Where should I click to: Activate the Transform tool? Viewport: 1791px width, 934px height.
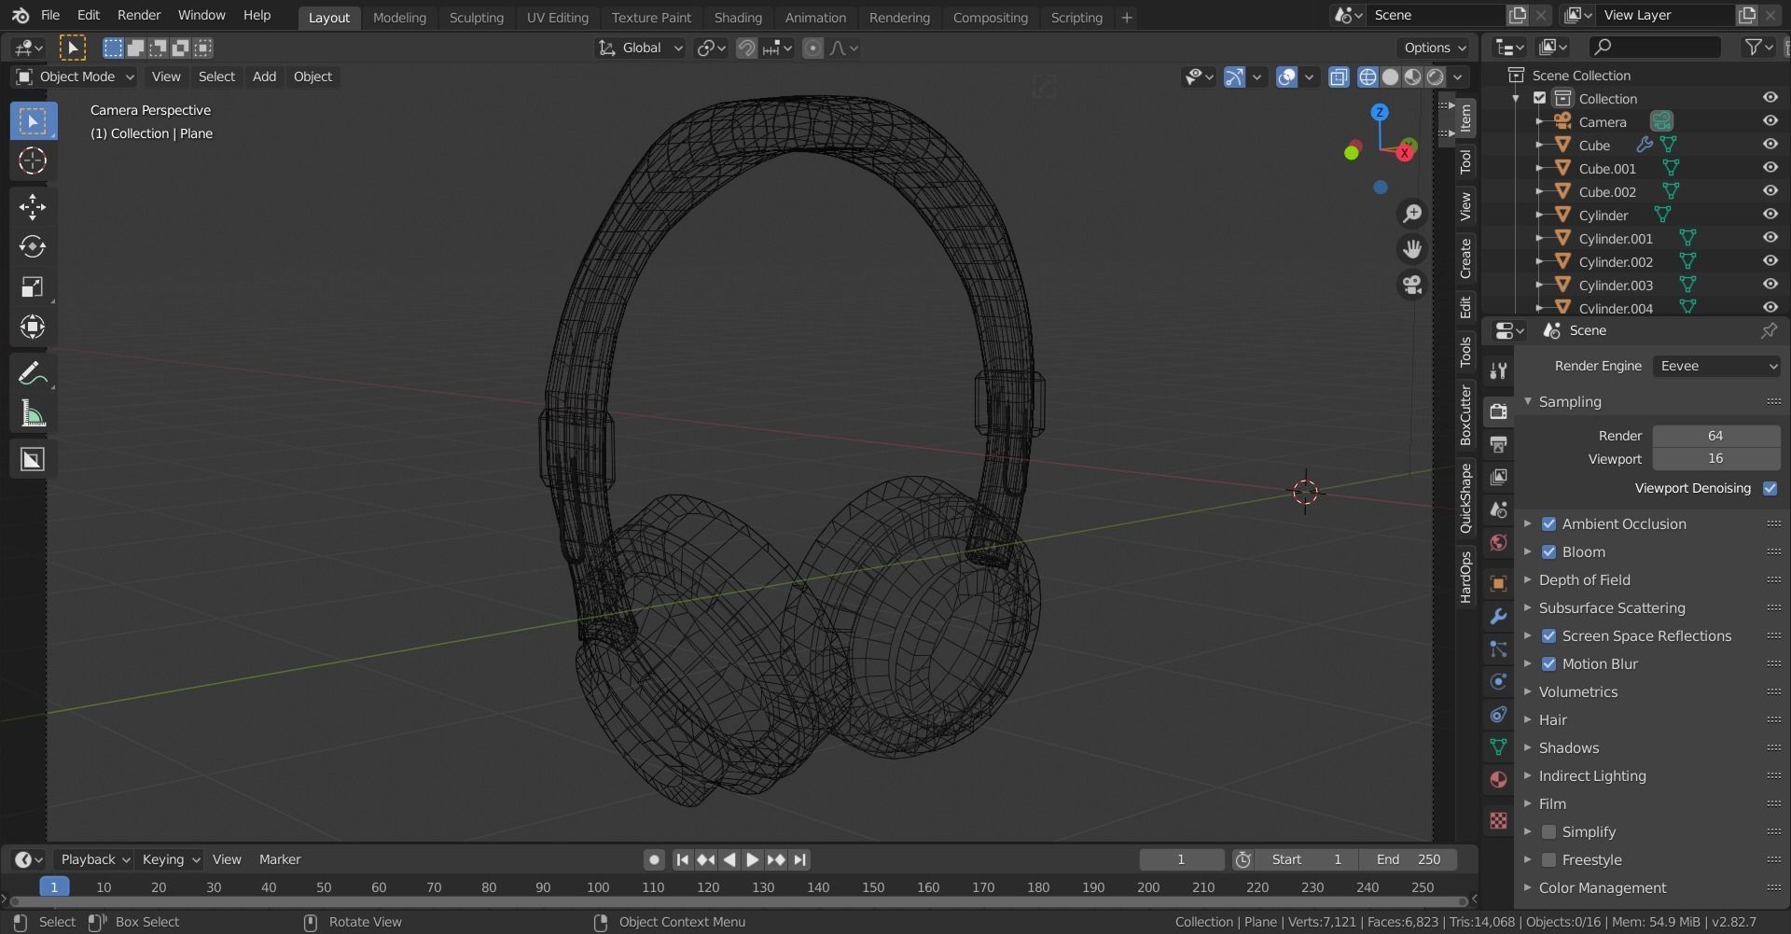[x=33, y=327]
